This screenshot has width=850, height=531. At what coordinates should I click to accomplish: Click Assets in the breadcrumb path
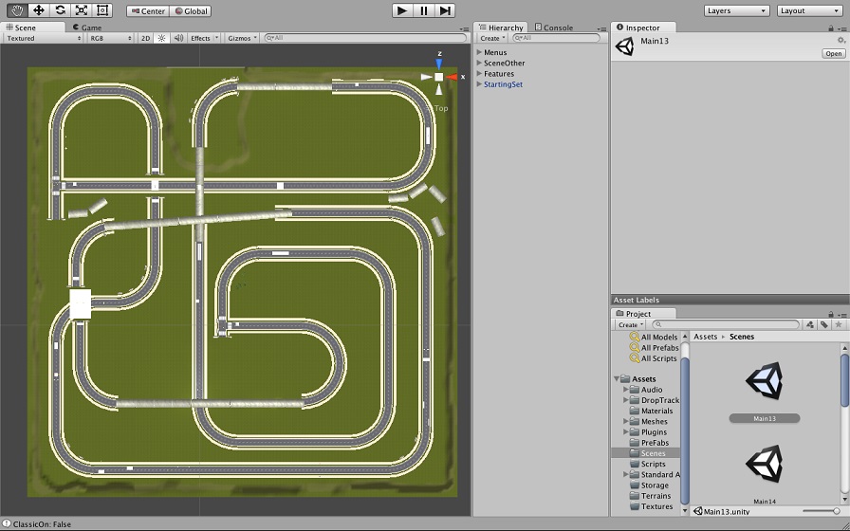[x=705, y=337]
